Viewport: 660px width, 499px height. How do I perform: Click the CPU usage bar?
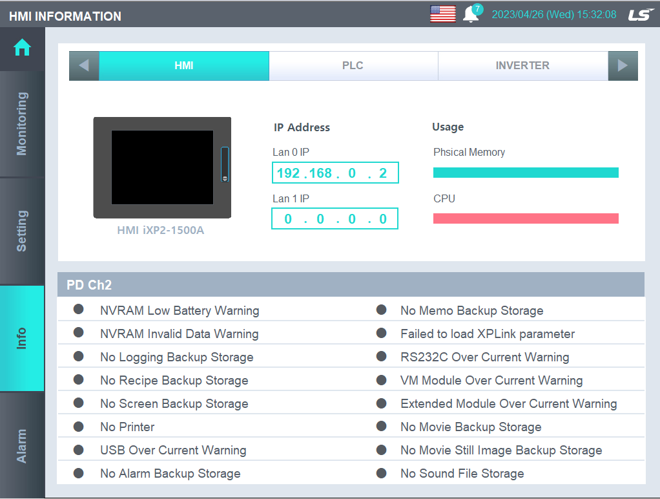(x=526, y=218)
